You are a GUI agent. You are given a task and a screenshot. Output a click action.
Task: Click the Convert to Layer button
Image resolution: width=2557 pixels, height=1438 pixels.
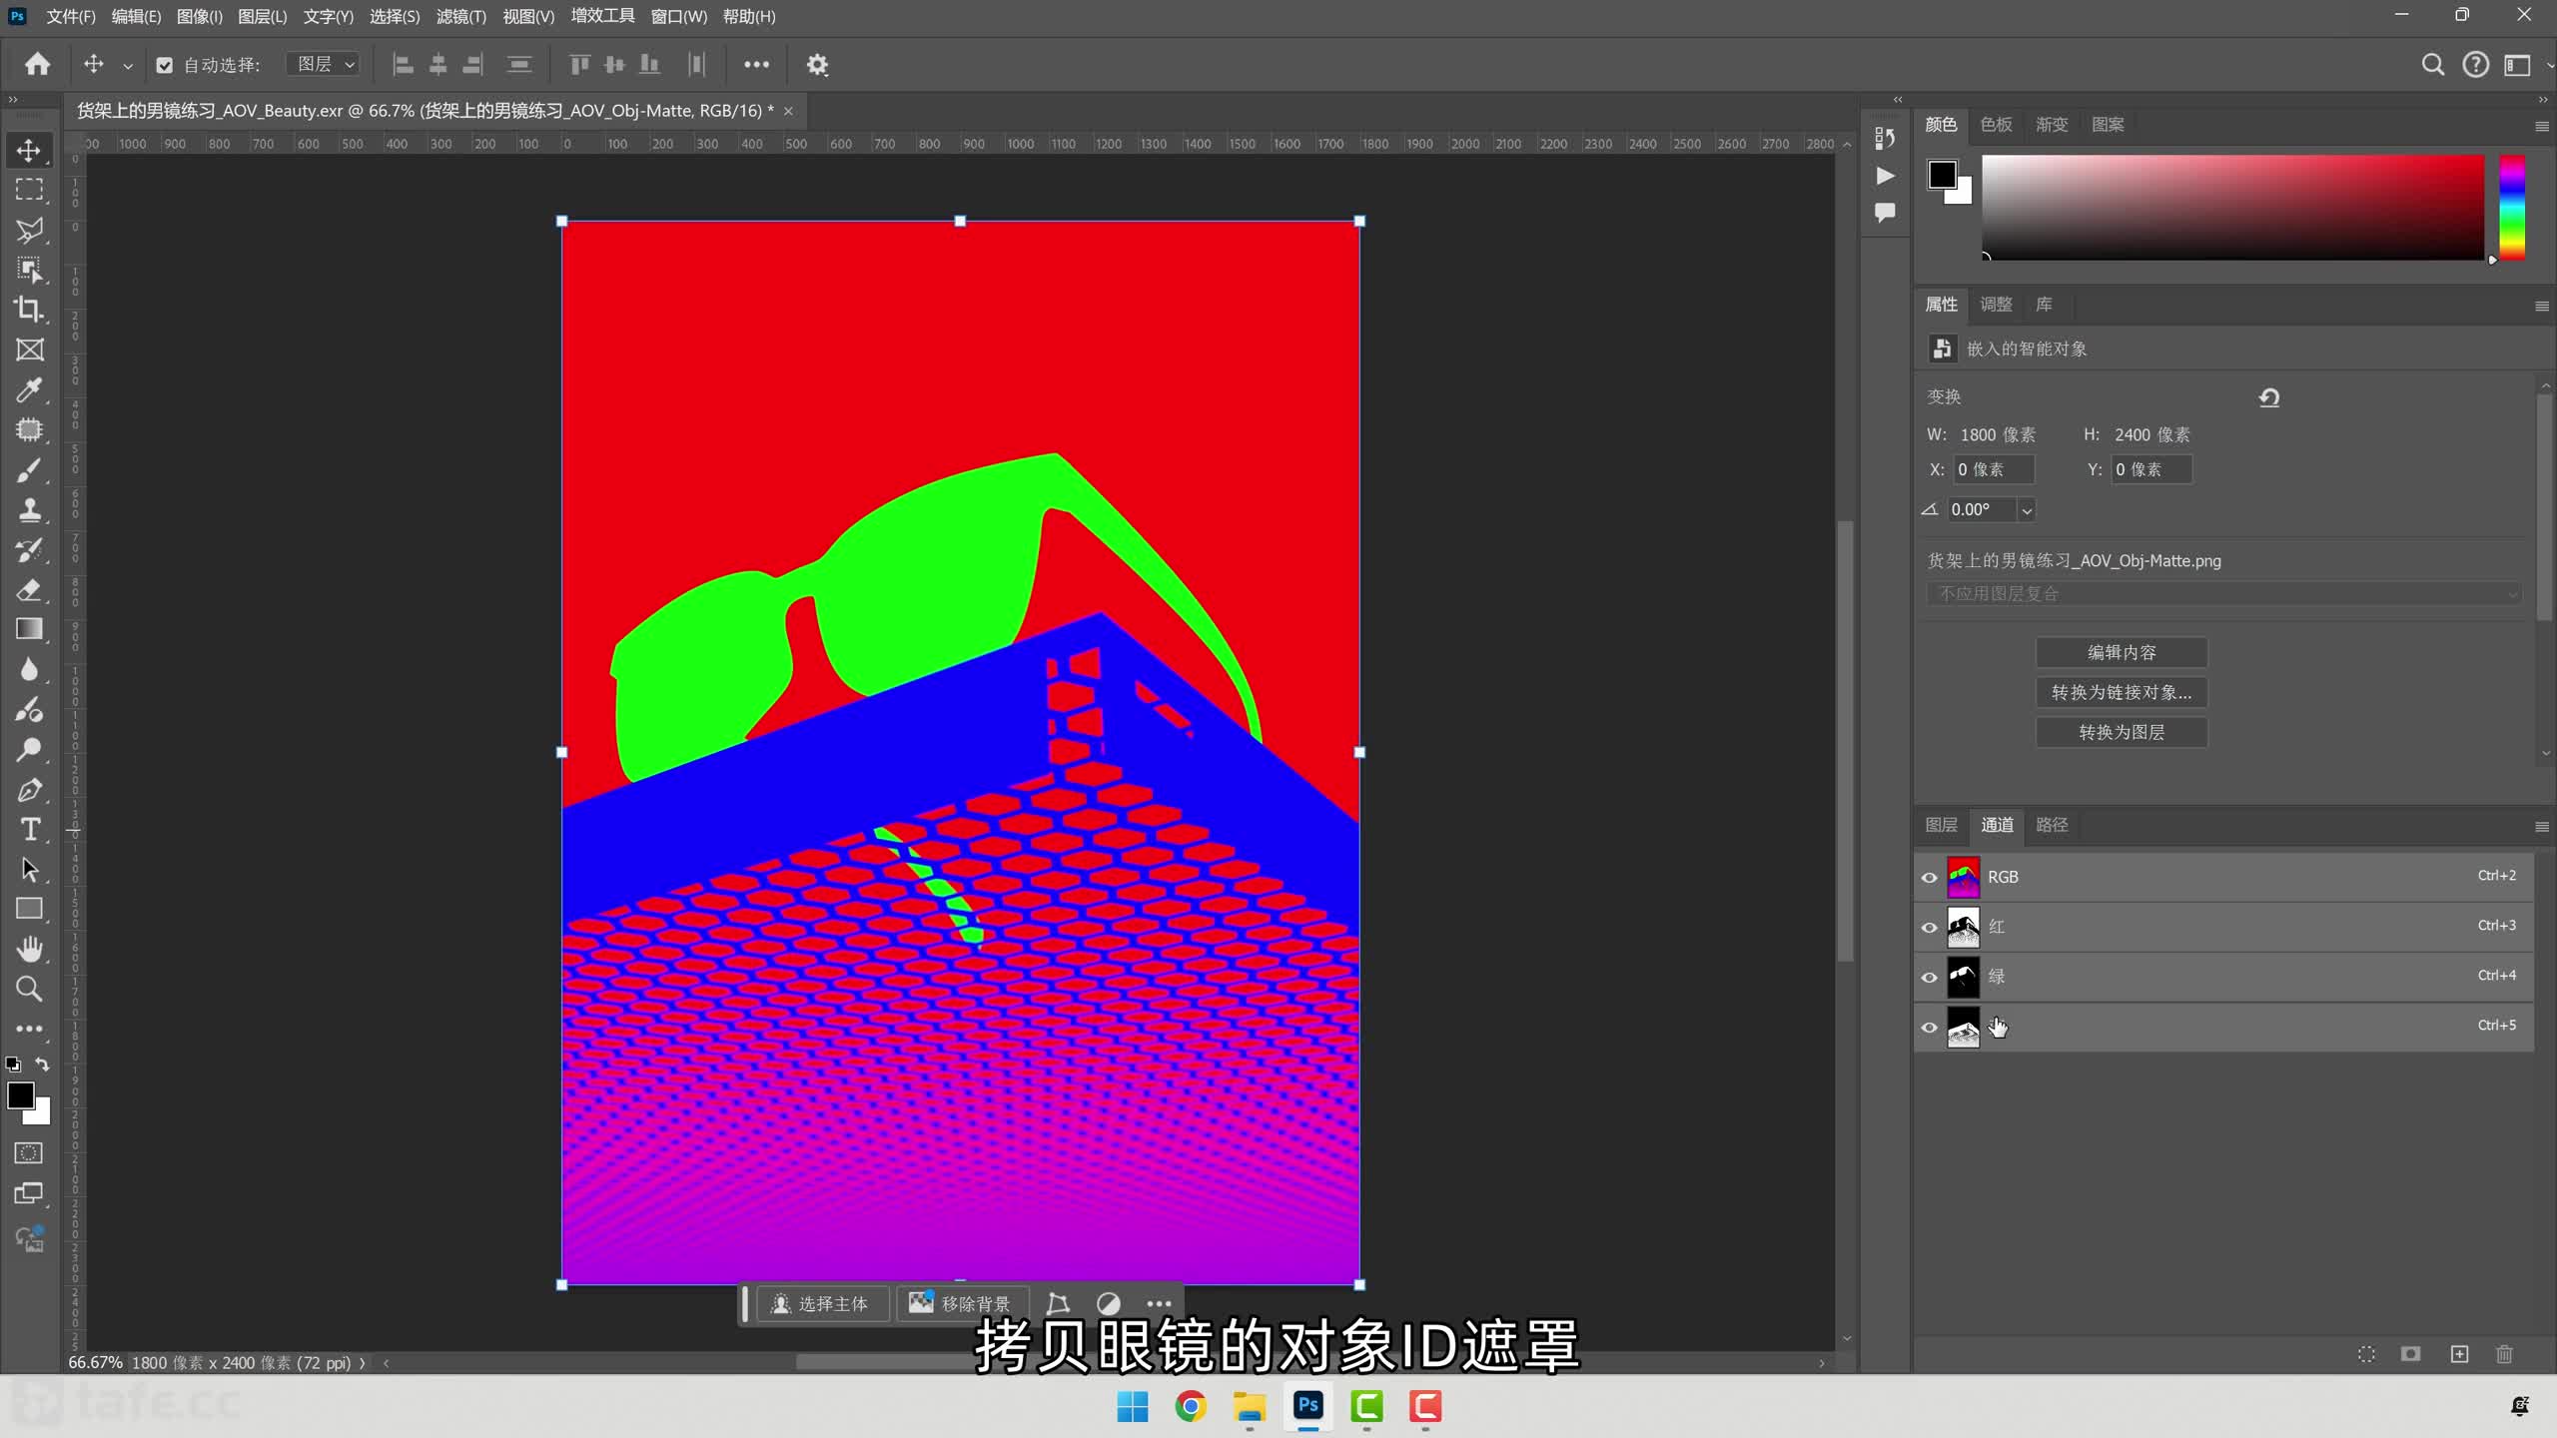point(2122,733)
